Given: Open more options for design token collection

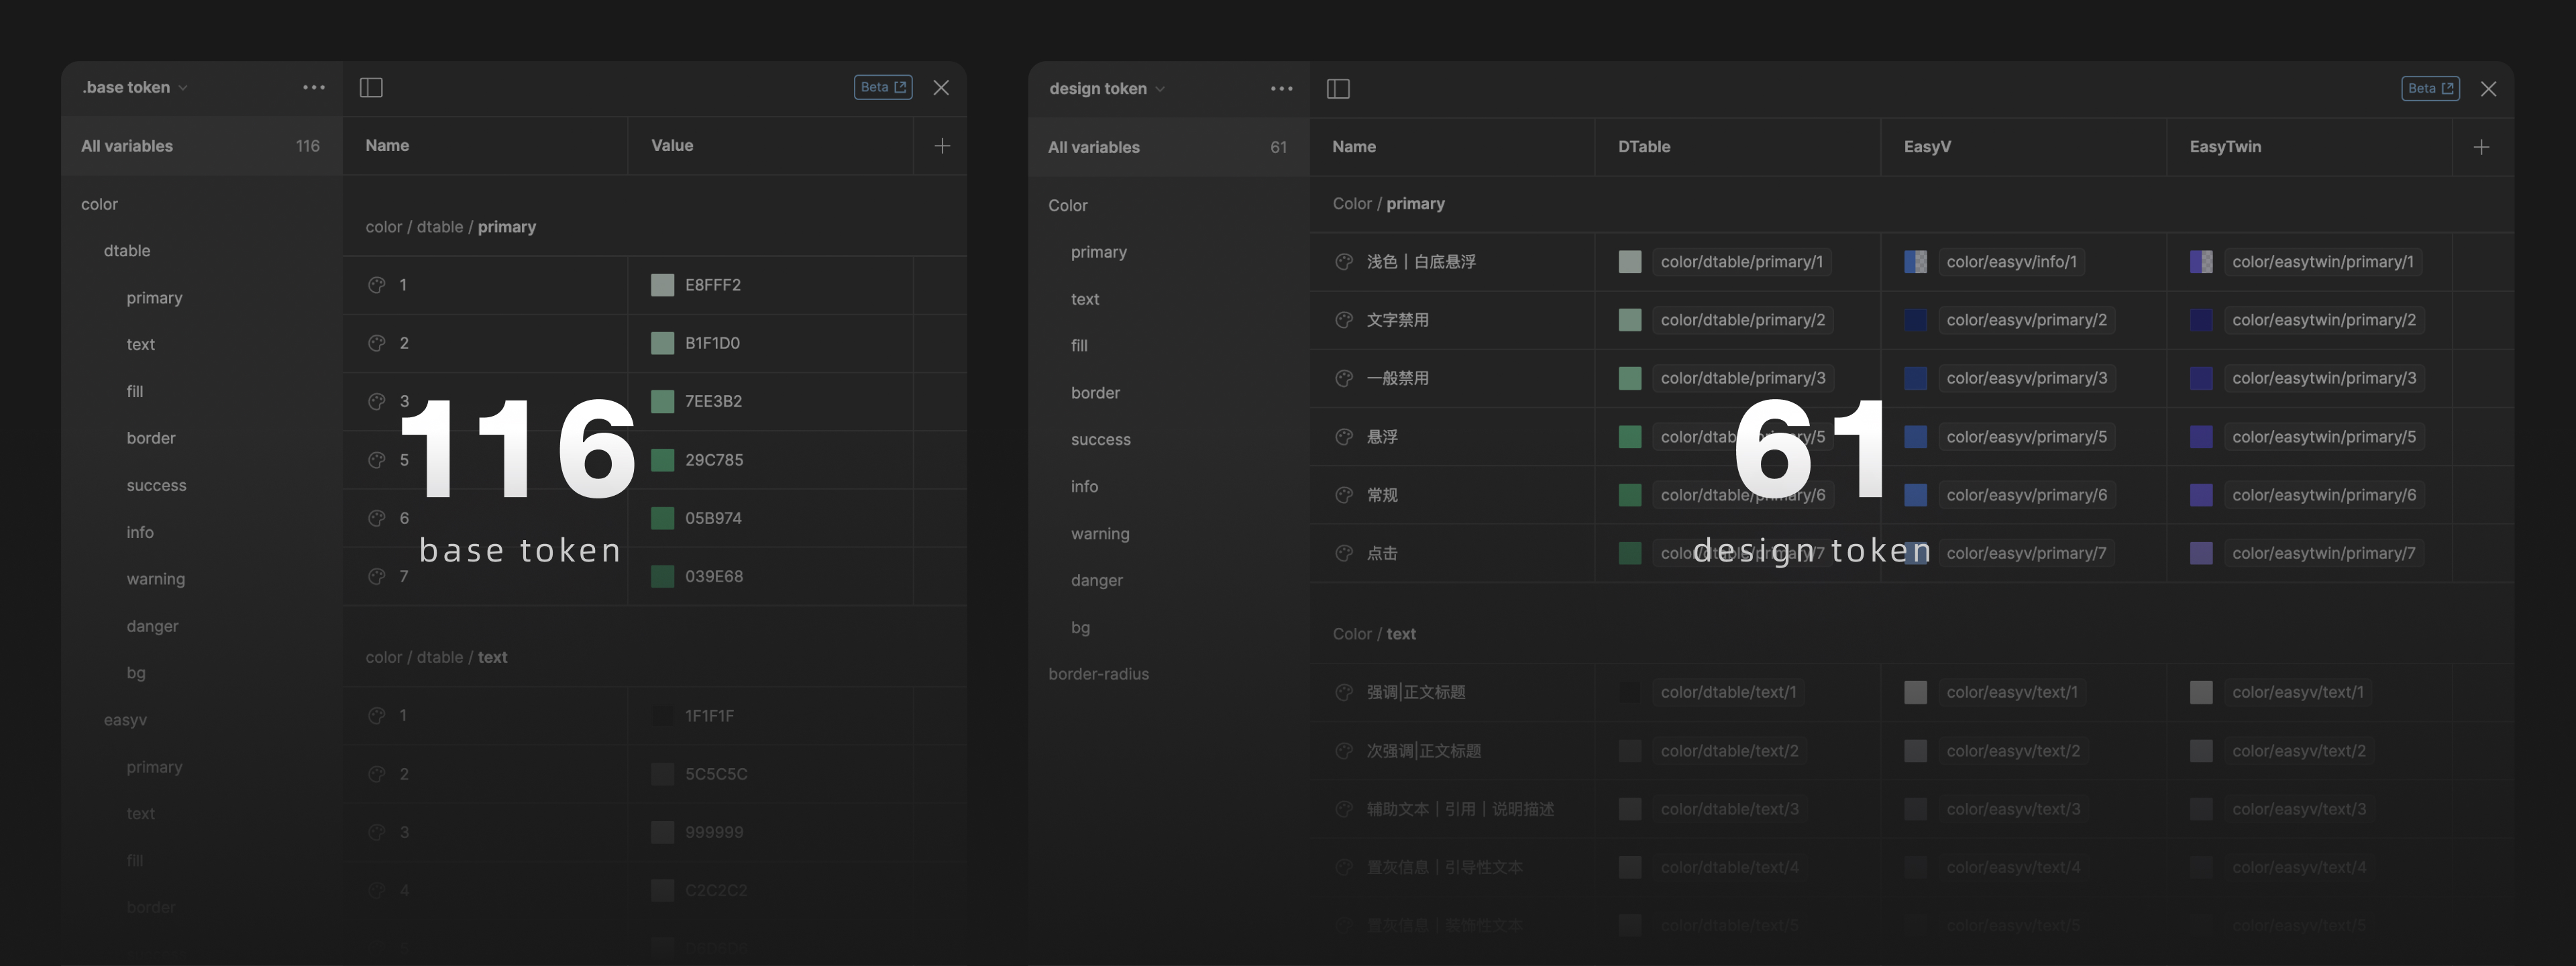Looking at the screenshot, I should [x=1281, y=89].
